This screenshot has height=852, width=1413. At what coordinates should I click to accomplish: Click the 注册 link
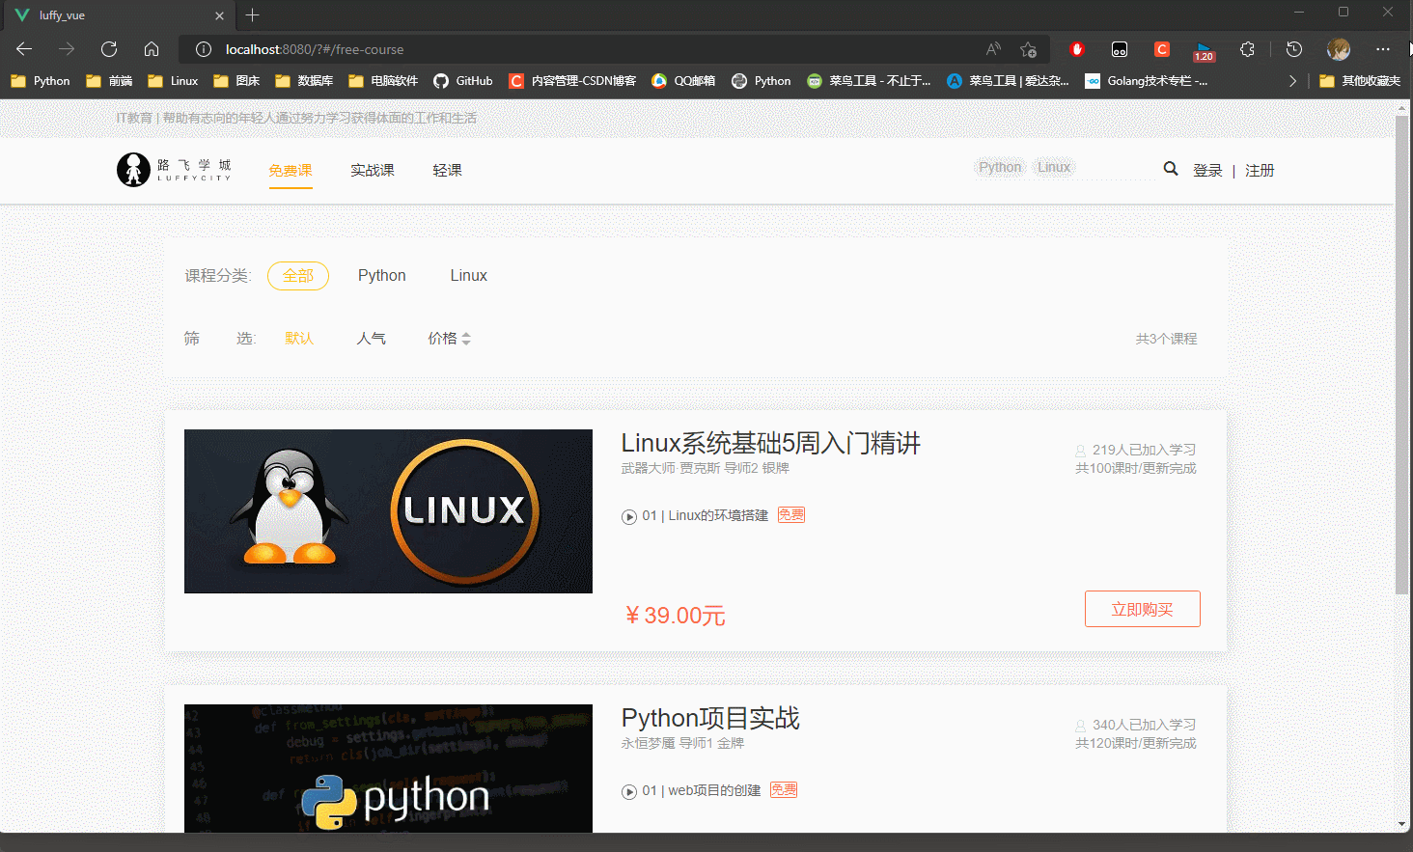[x=1260, y=170]
